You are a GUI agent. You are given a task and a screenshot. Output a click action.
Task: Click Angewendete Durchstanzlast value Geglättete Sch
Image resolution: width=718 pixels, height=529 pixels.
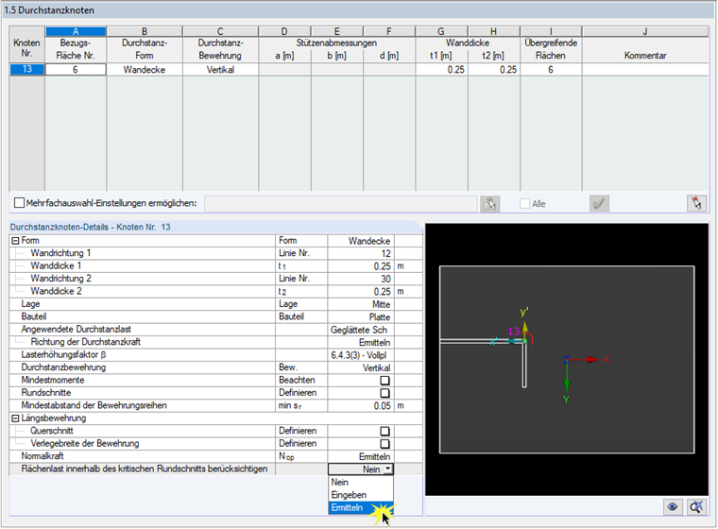361,330
